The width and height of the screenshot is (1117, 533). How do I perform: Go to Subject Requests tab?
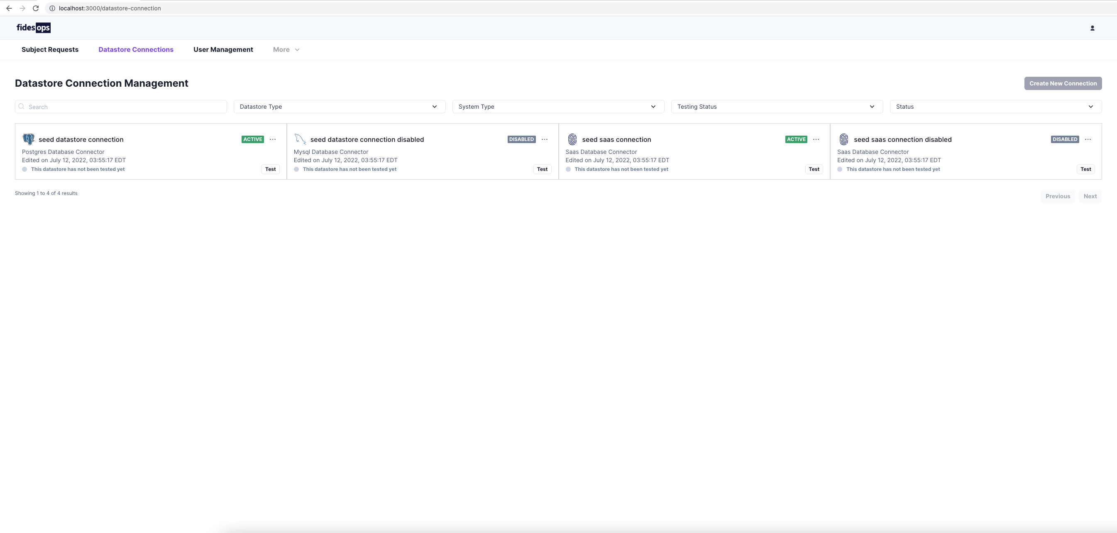(x=50, y=49)
